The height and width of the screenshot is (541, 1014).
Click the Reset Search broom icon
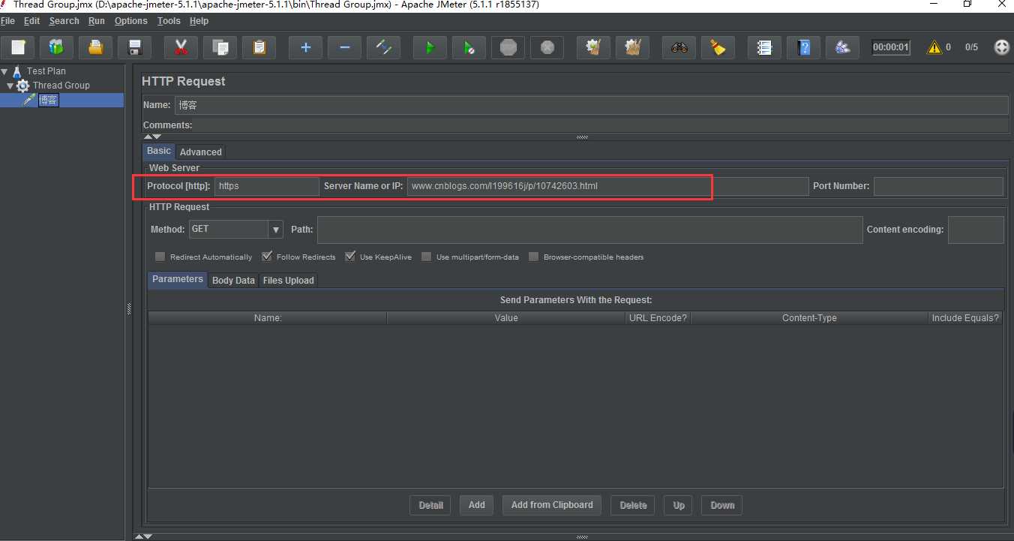pyautogui.click(x=718, y=48)
